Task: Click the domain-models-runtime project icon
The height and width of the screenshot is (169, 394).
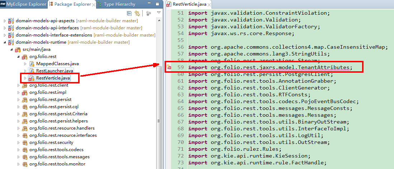Action: pos(11,42)
